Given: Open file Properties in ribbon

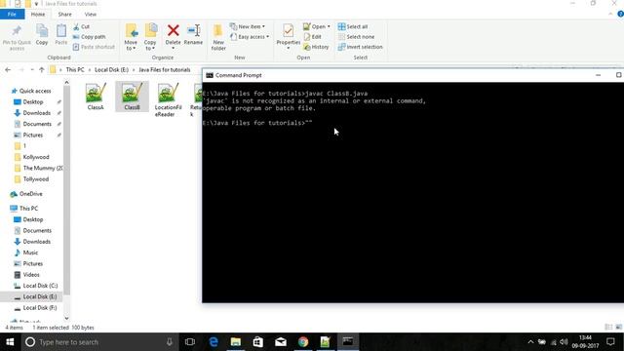Looking at the screenshot, I should [x=289, y=36].
